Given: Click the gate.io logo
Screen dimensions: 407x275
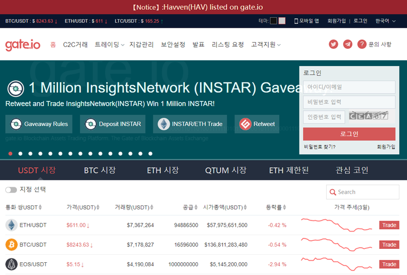Looking at the screenshot, I should 23,45.
